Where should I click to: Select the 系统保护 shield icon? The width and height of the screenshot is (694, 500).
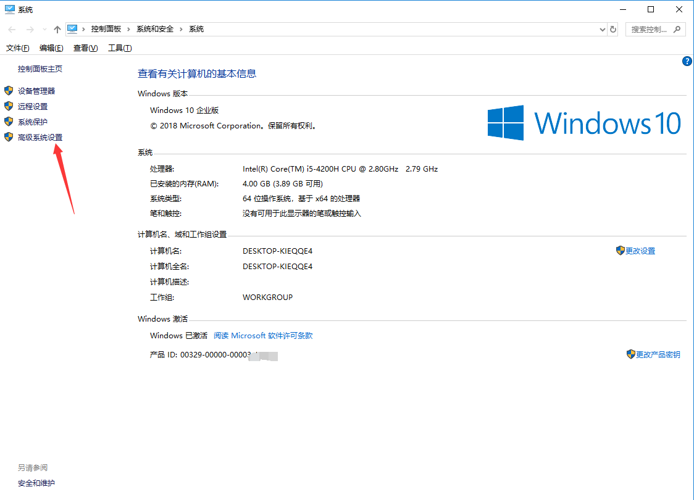[9, 121]
